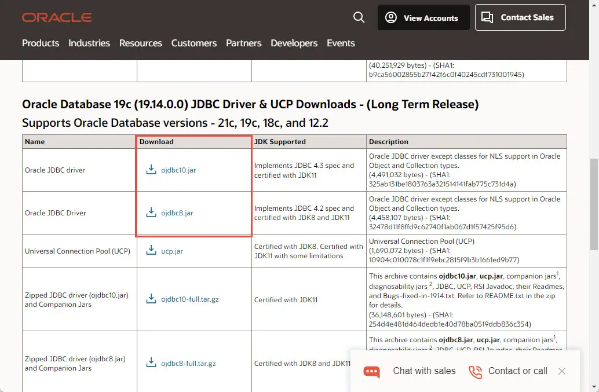Click the Contact Sales button
Viewport: 599px width, 392px height.
point(520,17)
